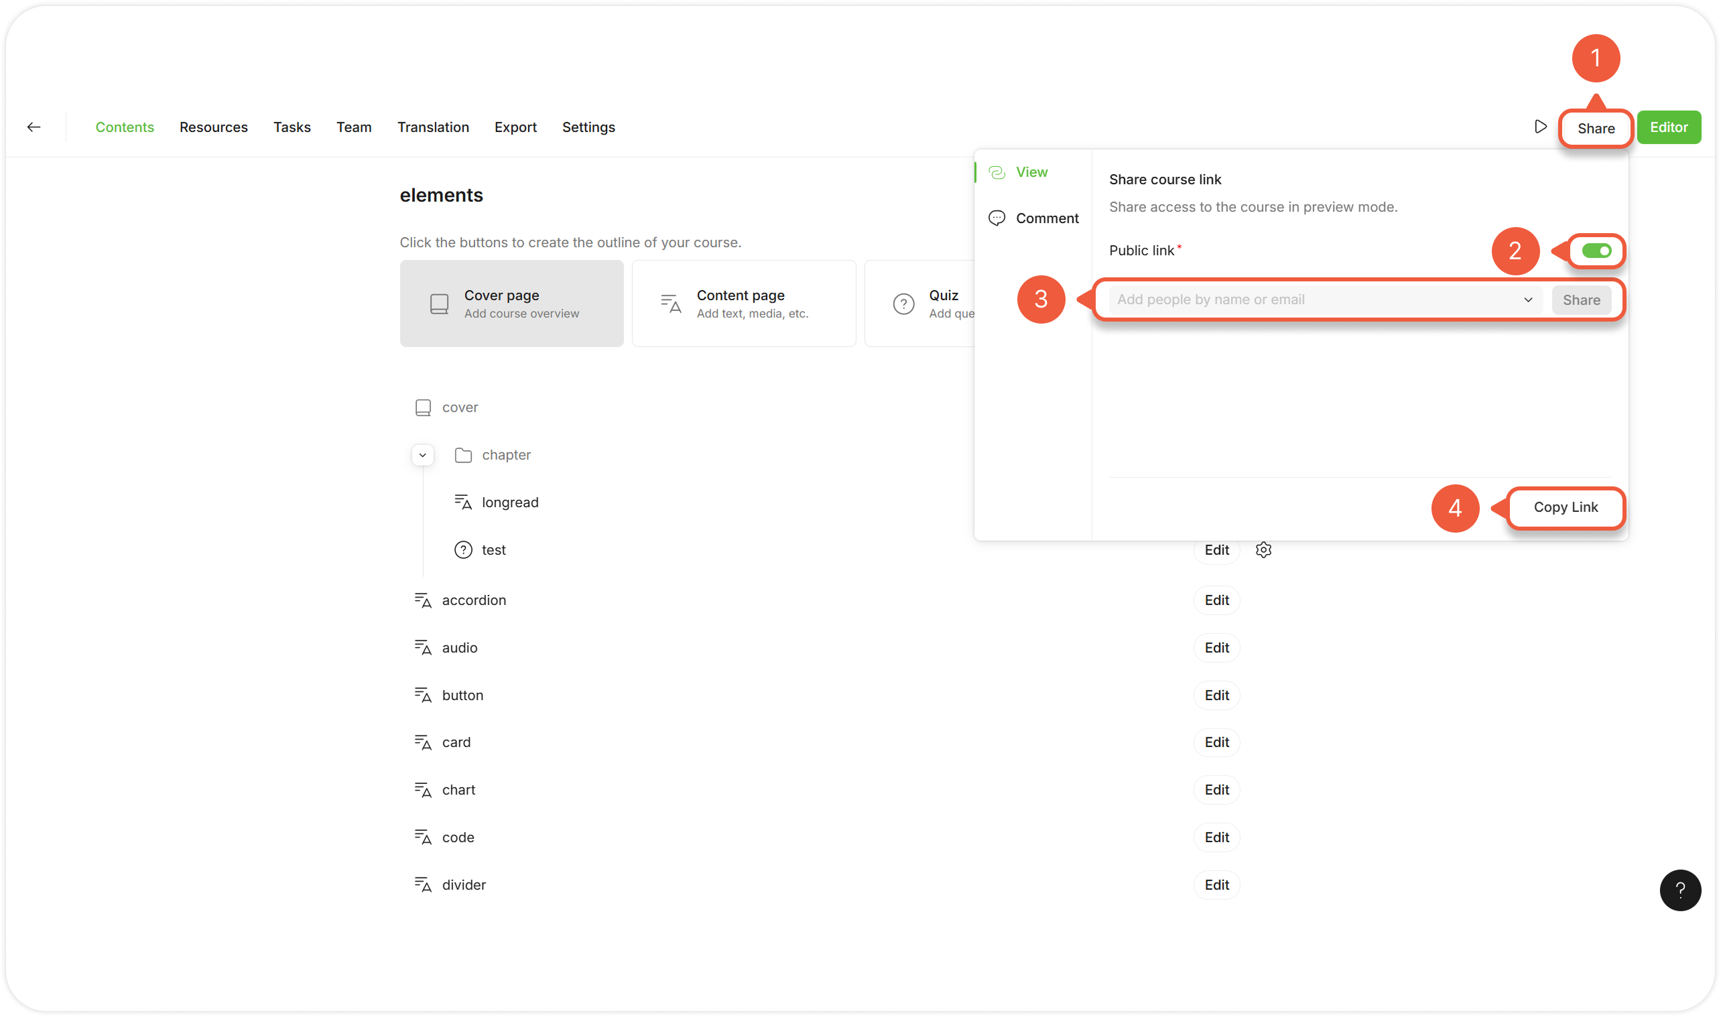Open settings gear for test quiz

tap(1263, 549)
